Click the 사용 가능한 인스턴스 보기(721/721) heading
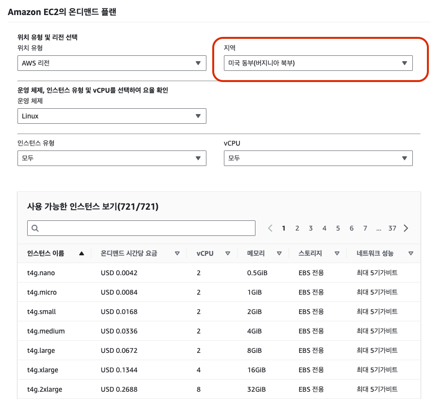This screenshot has height=399, width=441. pyautogui.click(x=93, y=207)
